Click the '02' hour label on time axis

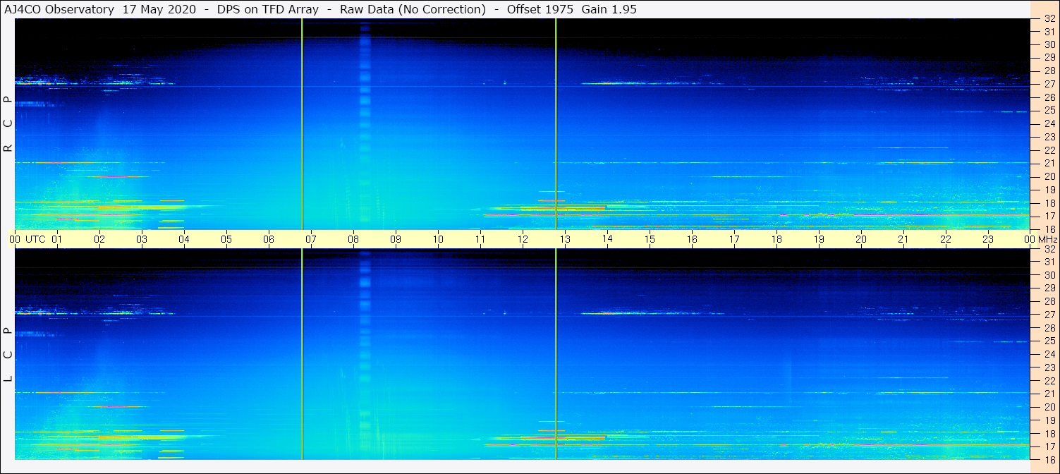pos(99,239)
